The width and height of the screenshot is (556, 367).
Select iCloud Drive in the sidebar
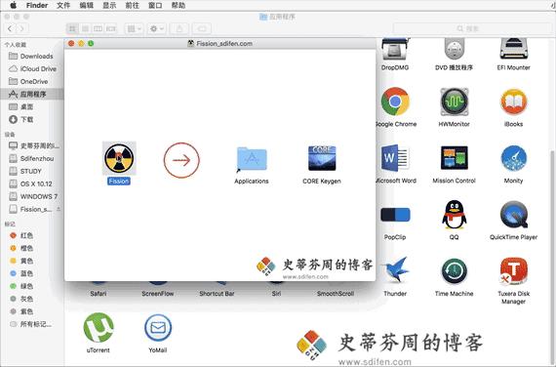tap(32, 69)
